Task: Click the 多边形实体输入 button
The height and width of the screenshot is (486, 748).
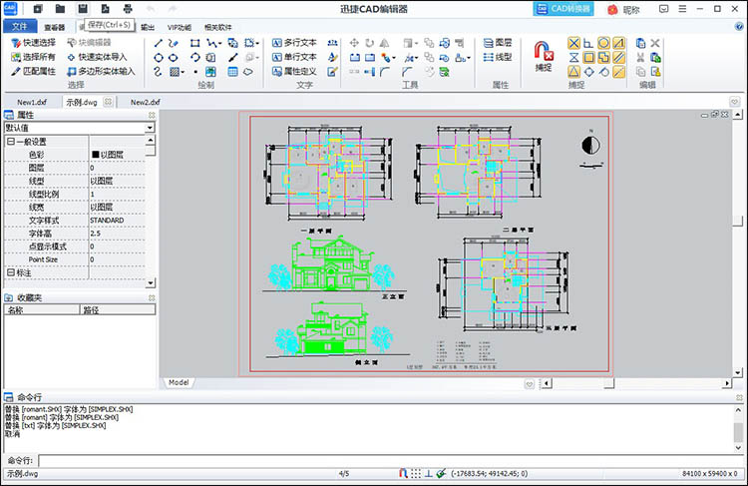Action: coord(101,72)
